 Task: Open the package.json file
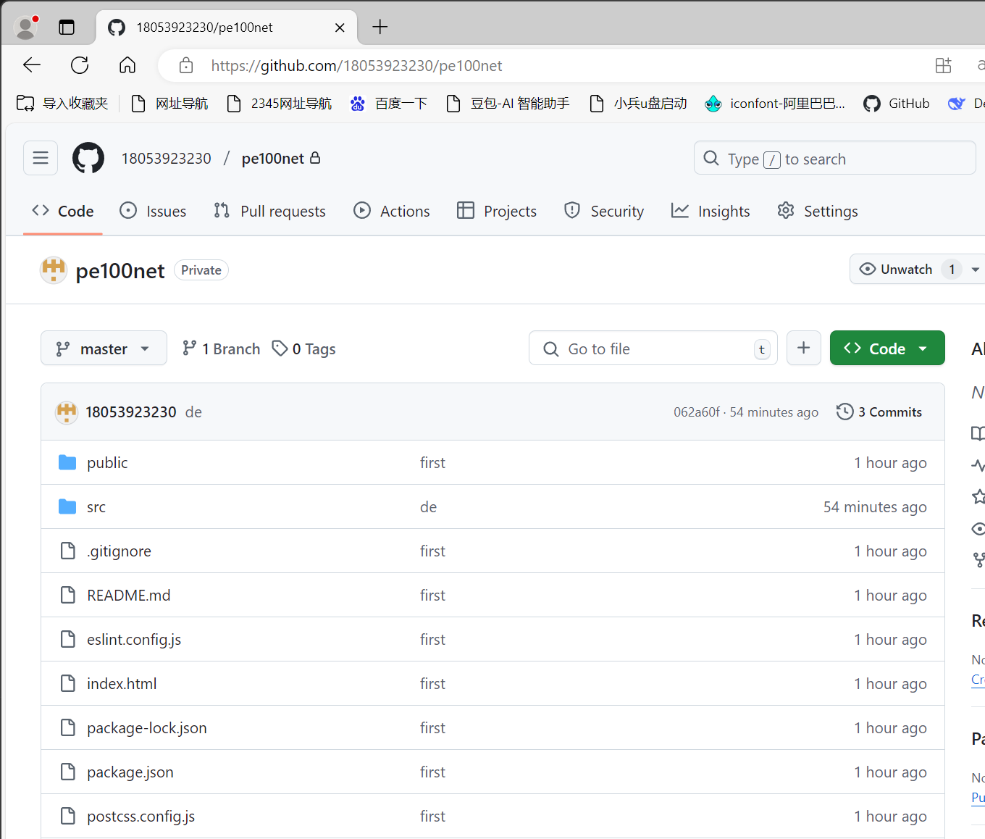[130, 772]
